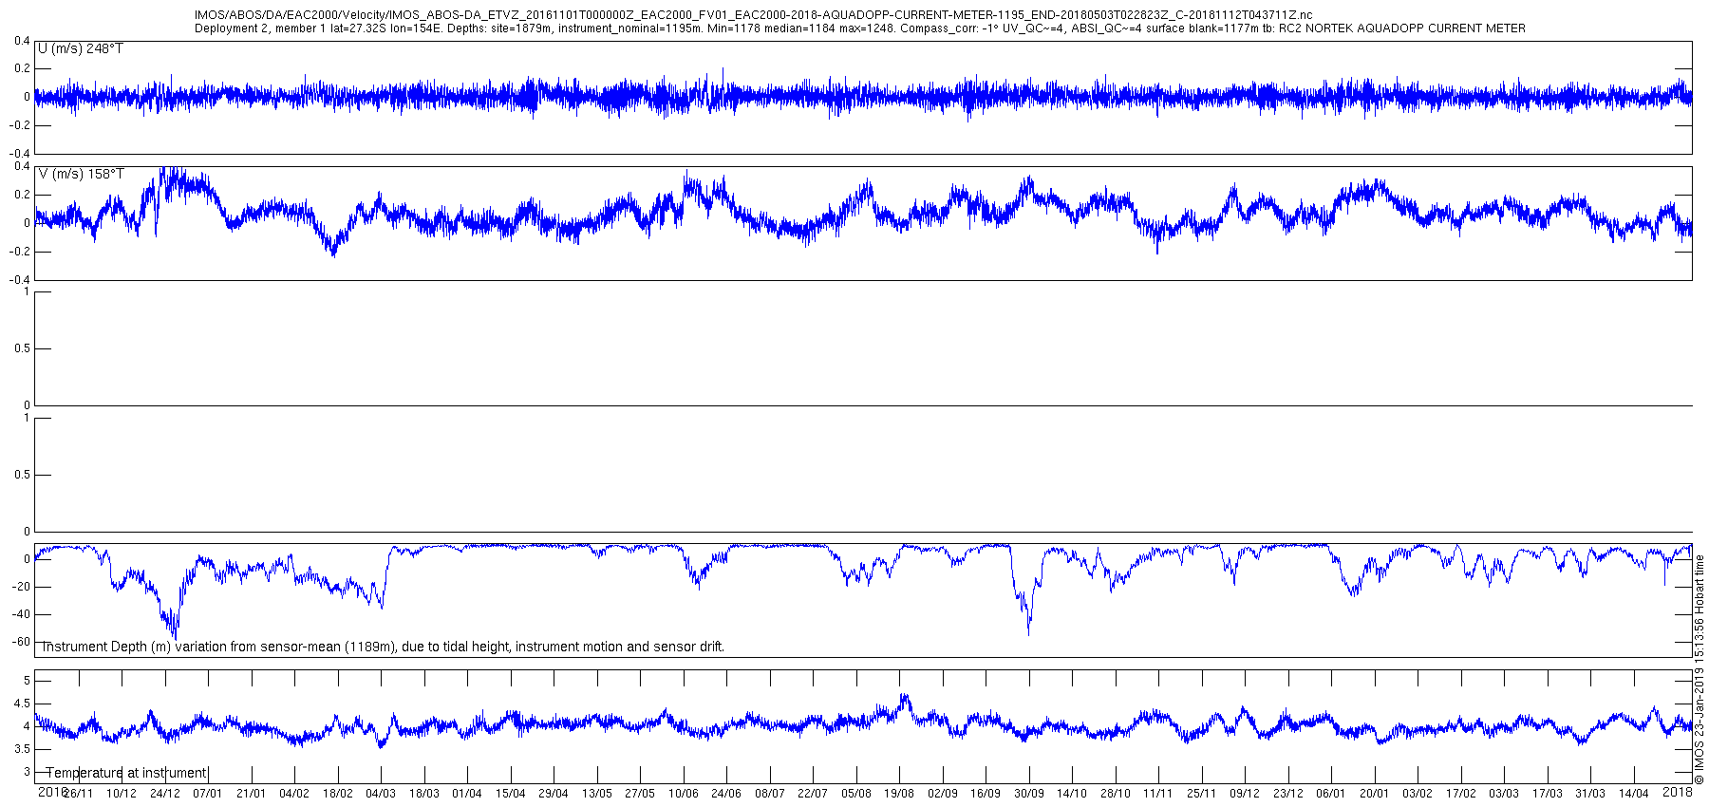
Task: Click the '24/12' date tick label
Action: click(x=165, y=794)
